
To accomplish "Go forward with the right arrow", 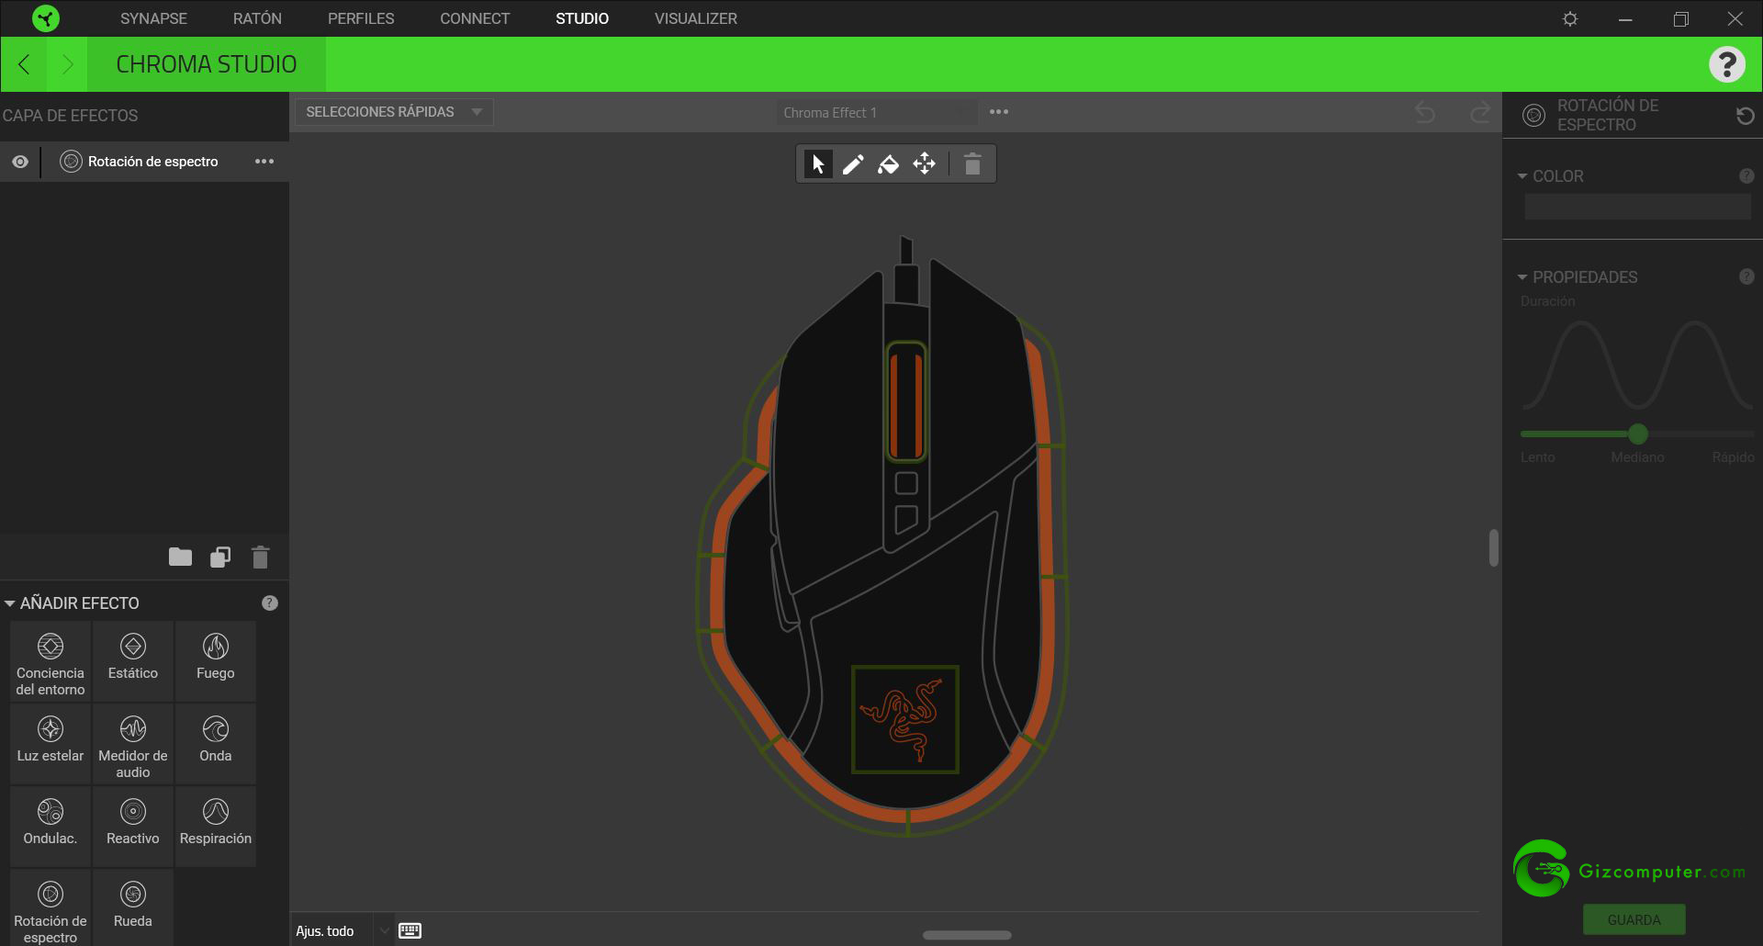I will point(67,64).
